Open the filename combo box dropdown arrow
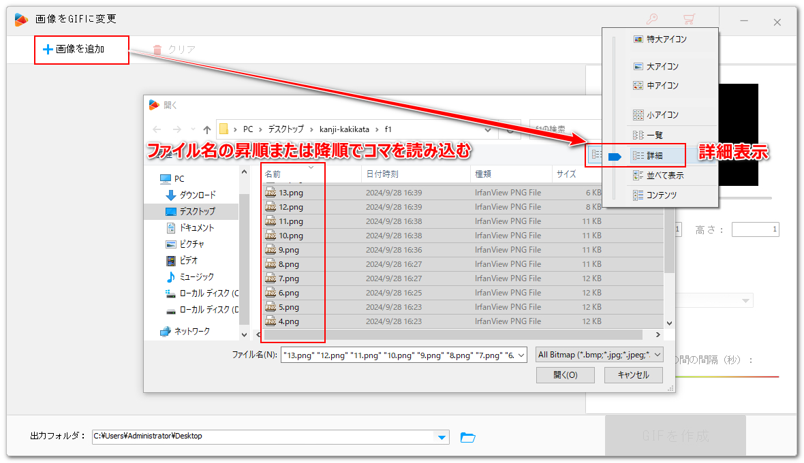804x463 pixels. (x=521, y=355)
